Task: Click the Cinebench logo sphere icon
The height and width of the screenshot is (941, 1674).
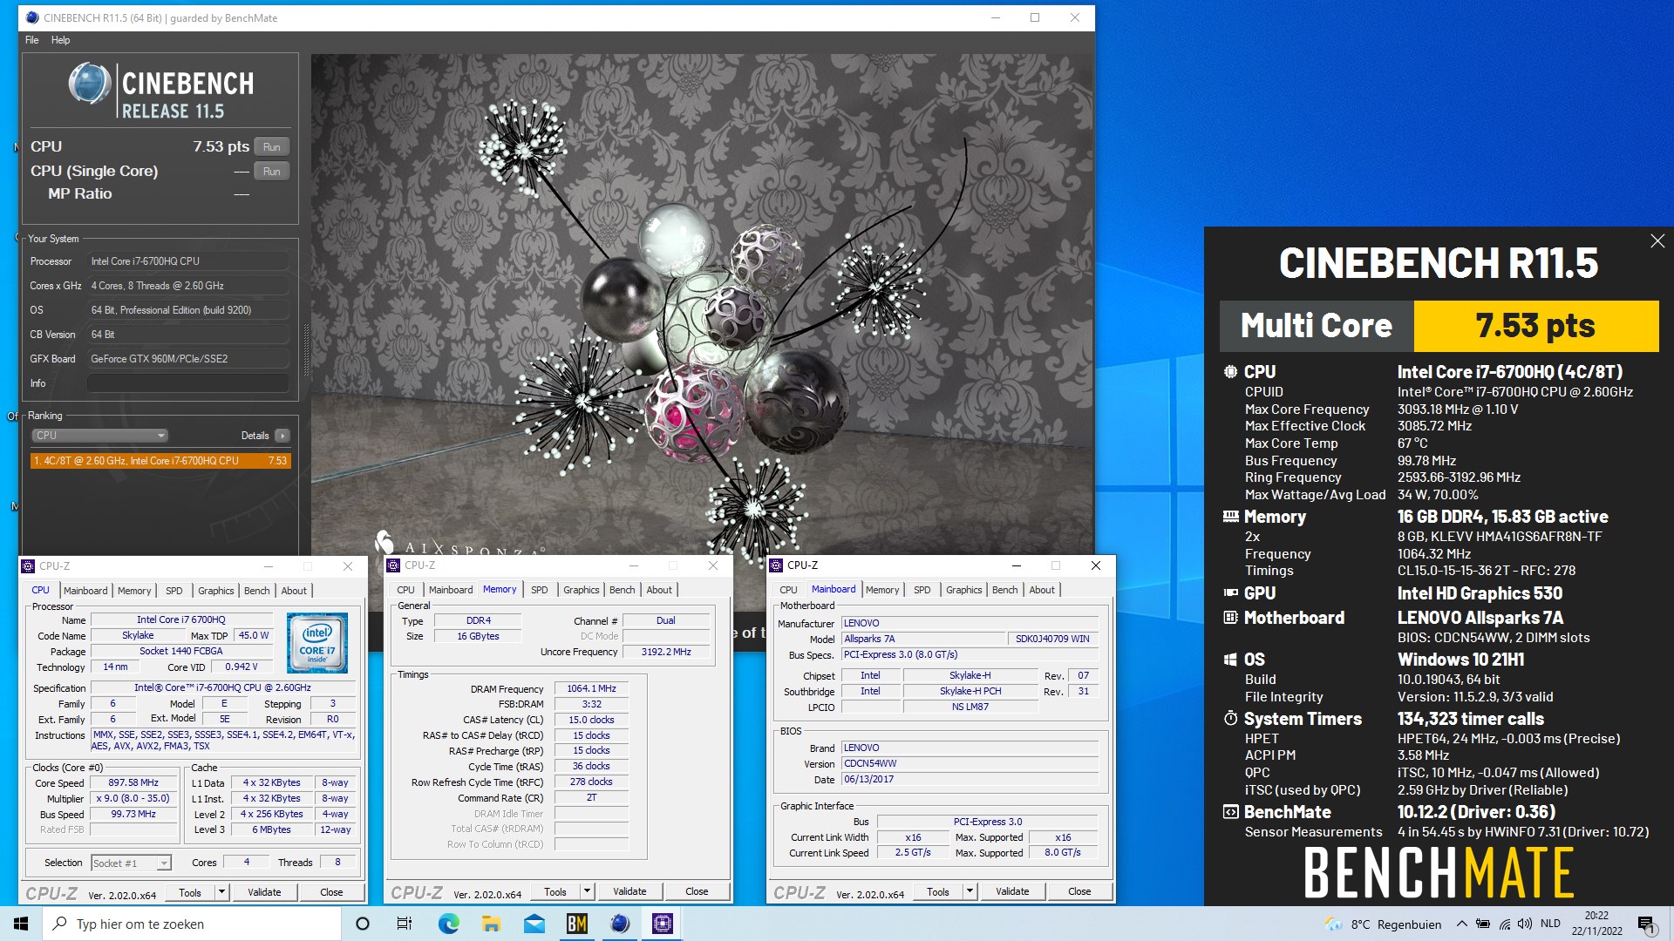Action: click(89, 85)
